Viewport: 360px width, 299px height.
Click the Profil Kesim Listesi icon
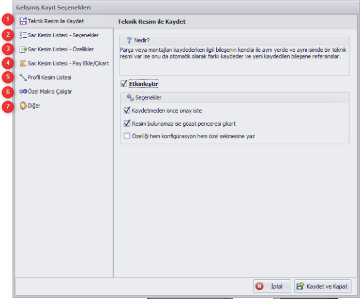(23, 78)
